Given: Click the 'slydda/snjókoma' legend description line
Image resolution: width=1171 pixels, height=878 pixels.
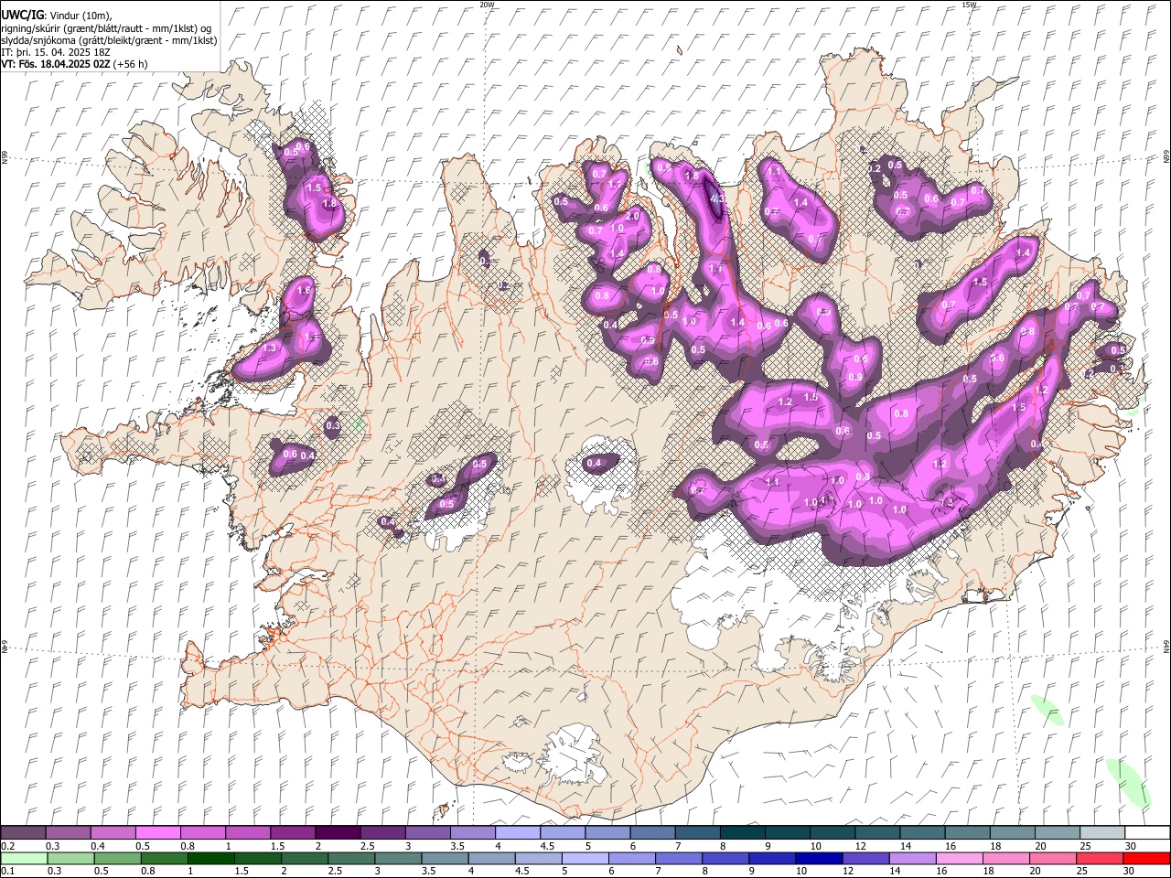Looking at the screenshot, I should click(x=109, y=40).
